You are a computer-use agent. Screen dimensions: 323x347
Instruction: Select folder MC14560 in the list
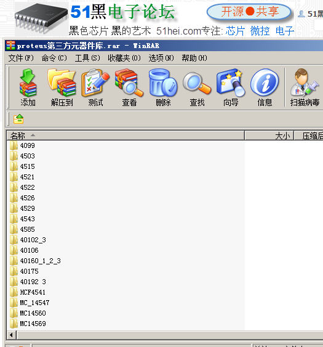pos(28,313)
